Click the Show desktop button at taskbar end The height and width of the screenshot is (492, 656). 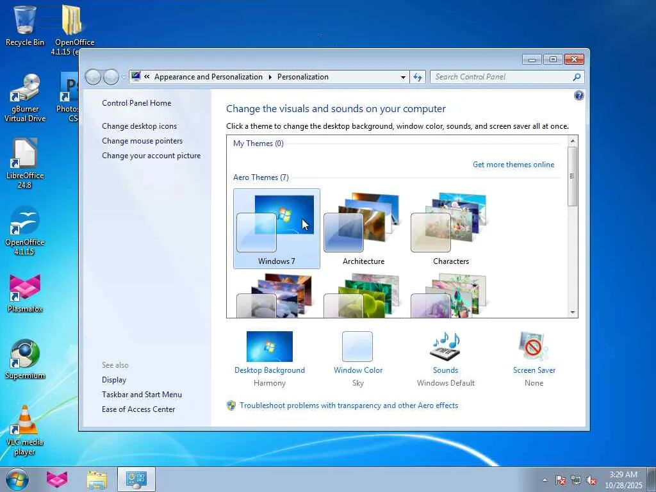pos(652,479)
